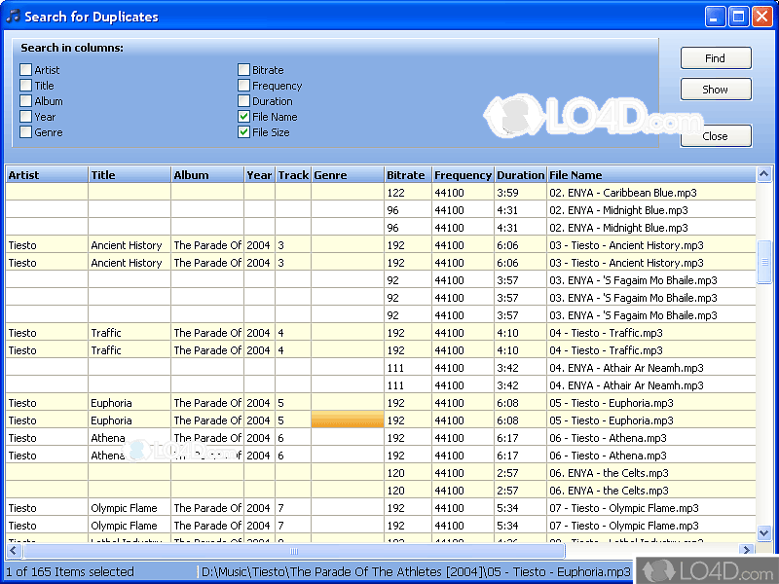The width and height of the screenshot is (779, 584).
Task: Click the Find button
Action: tap(716, 58)
